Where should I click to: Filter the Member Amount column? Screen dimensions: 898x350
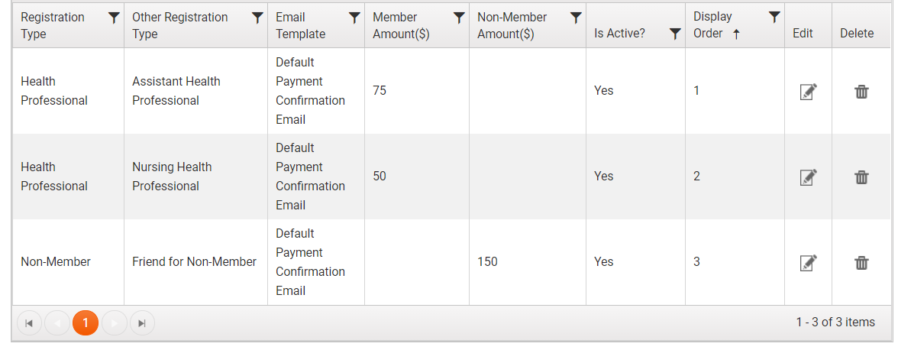point(458,18)
